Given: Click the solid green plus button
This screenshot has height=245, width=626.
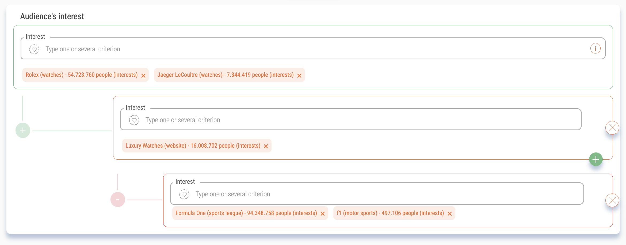Looking at the screenshot, I should point(596,159).
